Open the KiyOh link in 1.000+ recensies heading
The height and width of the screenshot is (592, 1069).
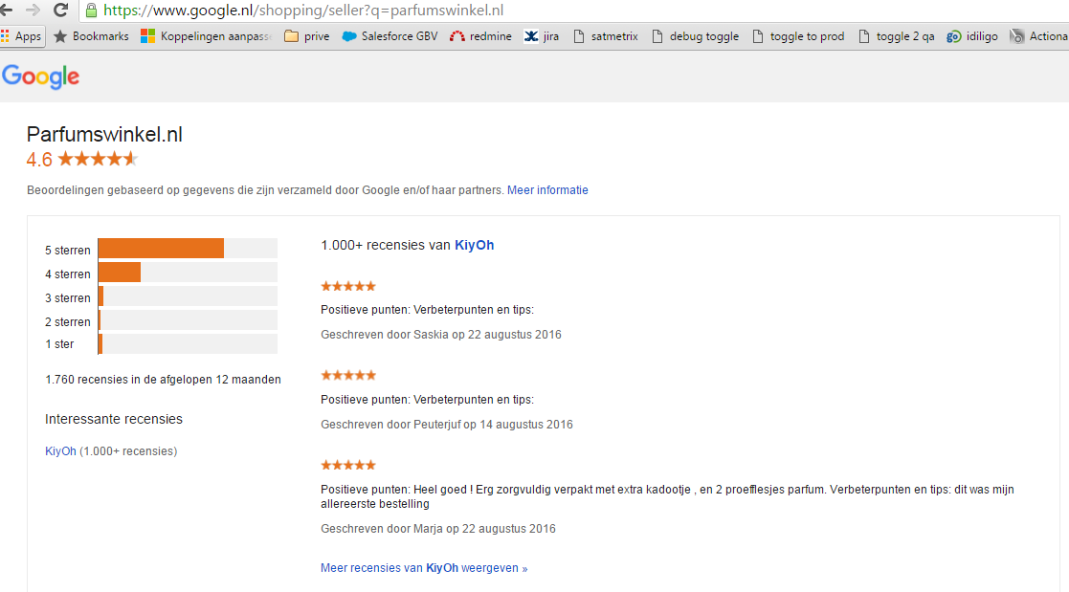(x=475, y=245)
